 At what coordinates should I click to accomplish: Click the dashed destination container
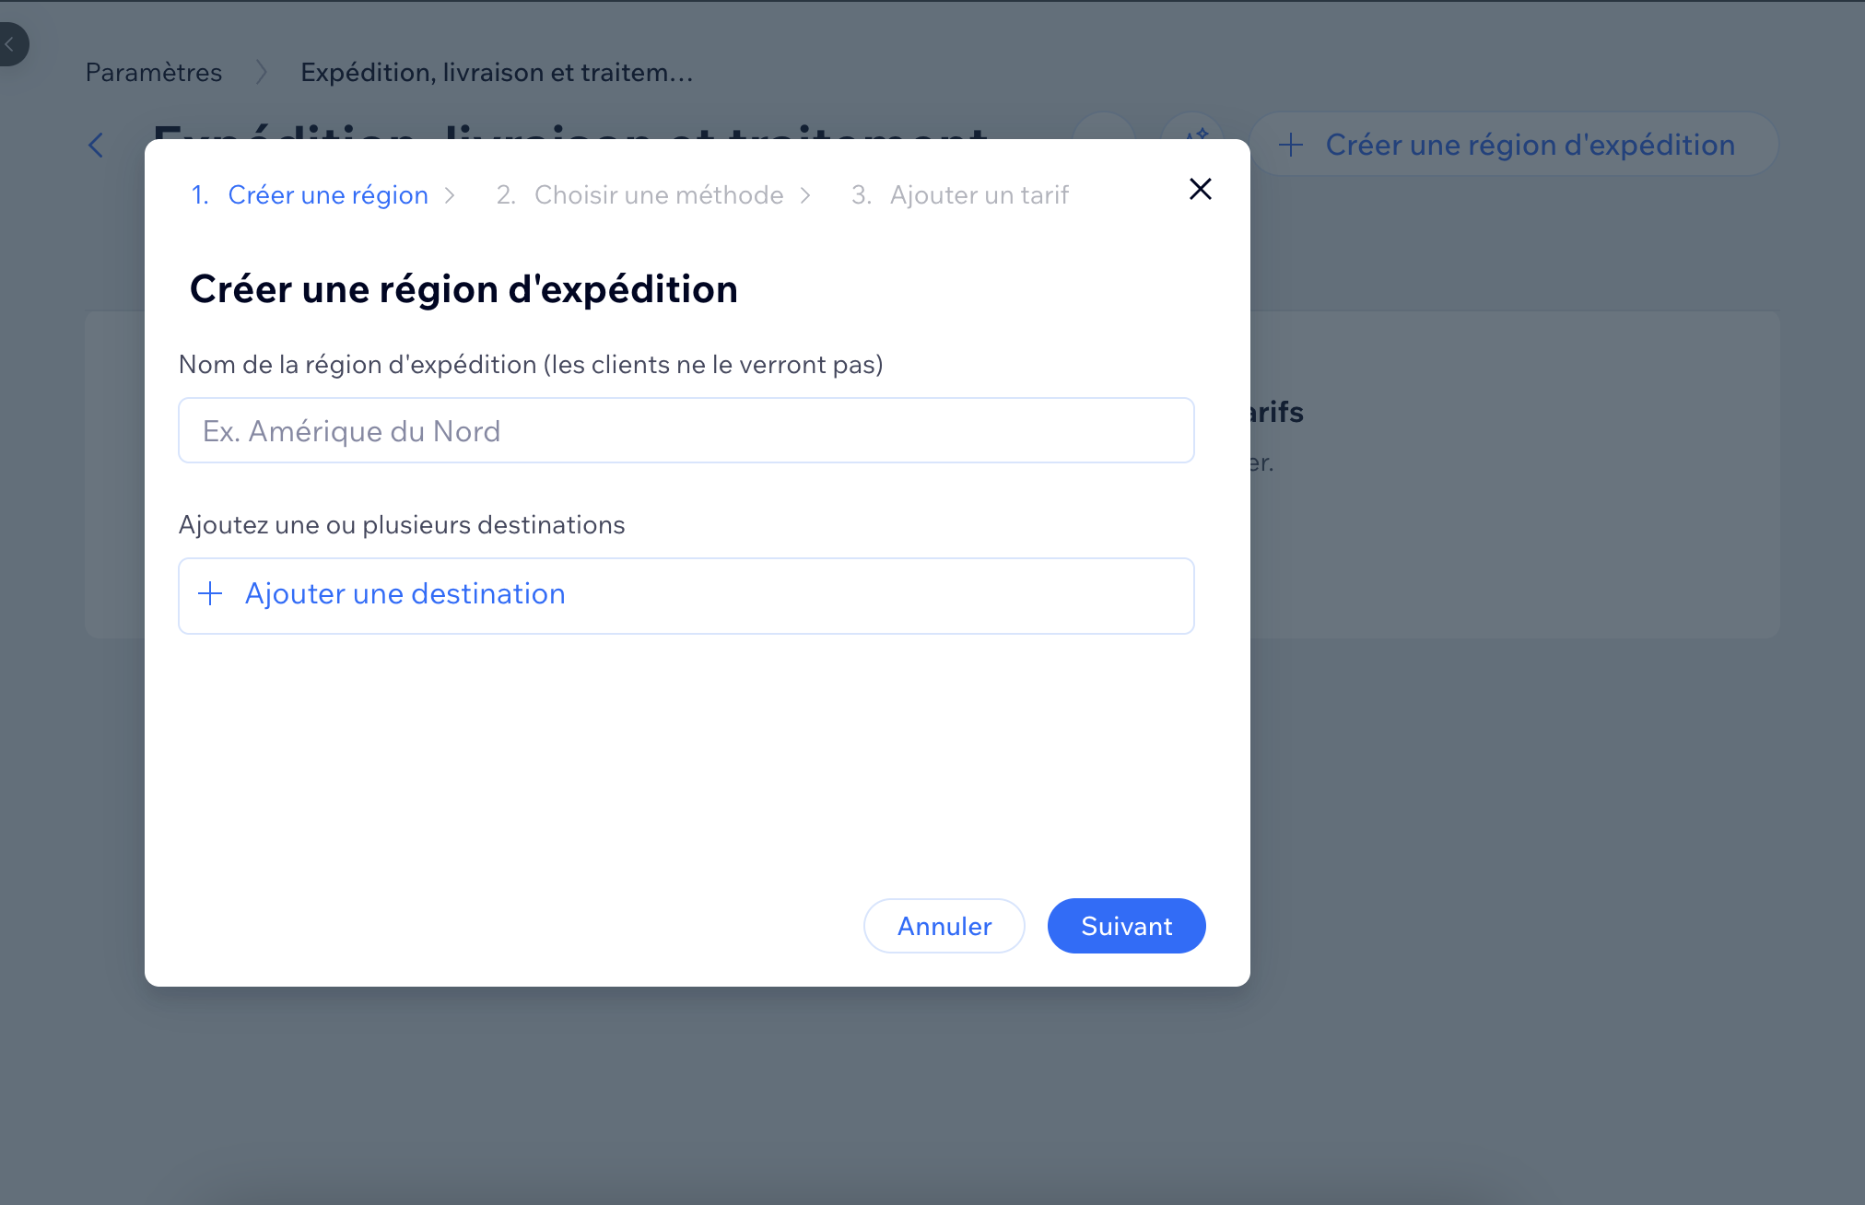click(686, 595)
